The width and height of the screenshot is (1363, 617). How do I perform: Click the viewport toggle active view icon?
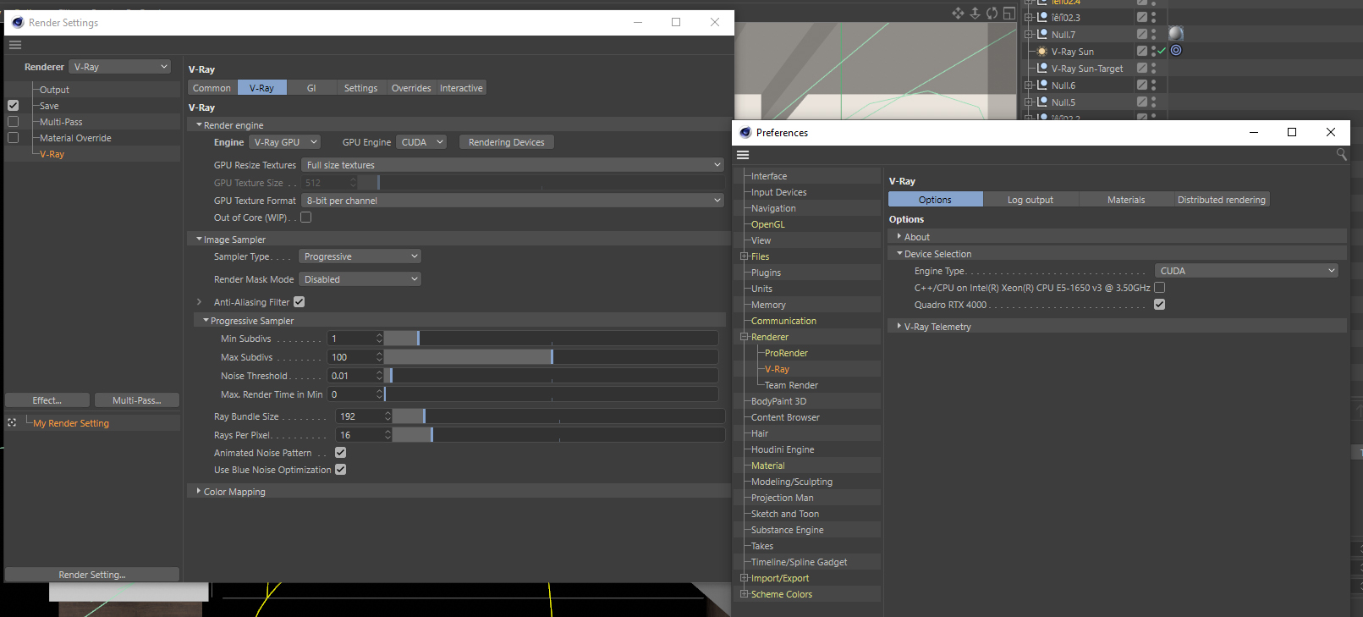coord(1009,13)
